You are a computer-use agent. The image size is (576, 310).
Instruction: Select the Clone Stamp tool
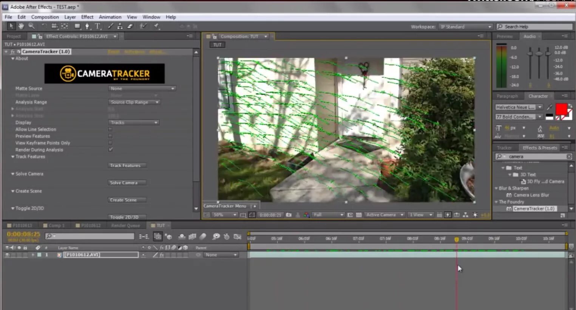click(x=120, y=26)
